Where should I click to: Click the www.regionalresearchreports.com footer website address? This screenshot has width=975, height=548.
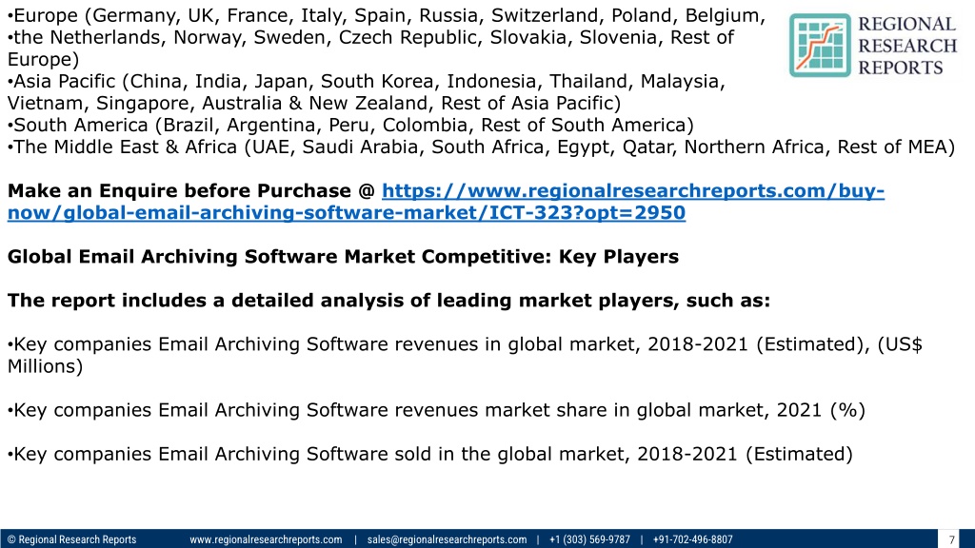point(266,539)
